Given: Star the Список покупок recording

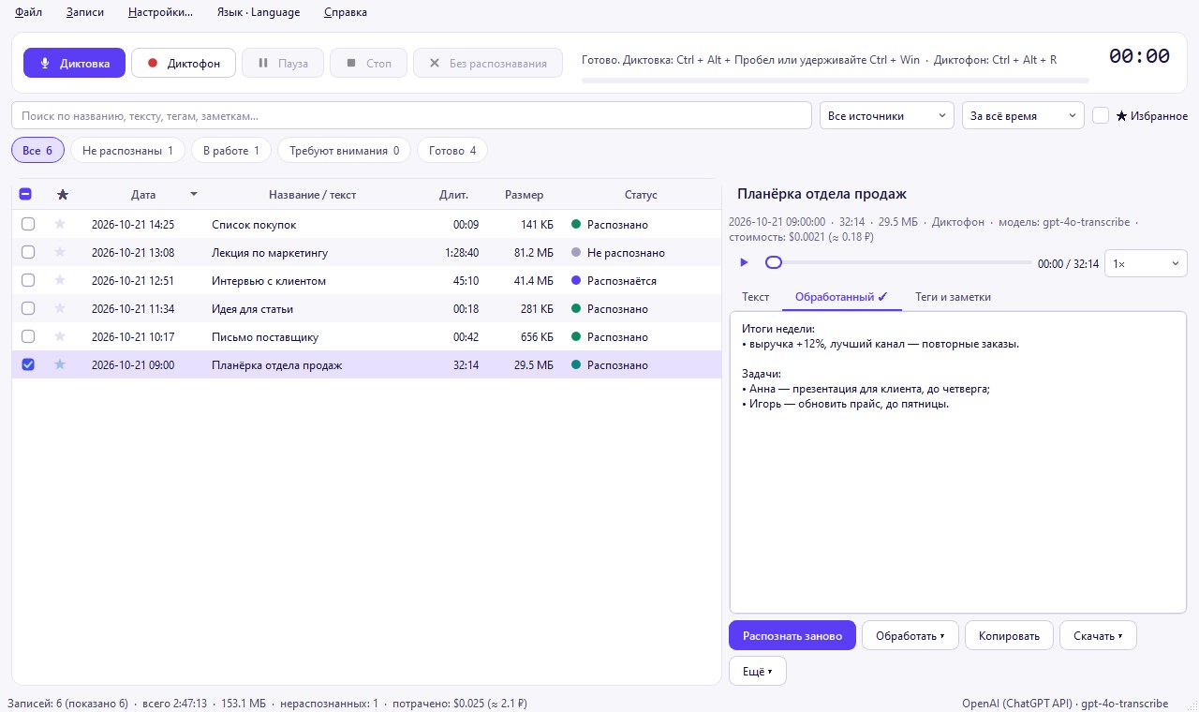Looking at the screenshot, I should [61, 224].
